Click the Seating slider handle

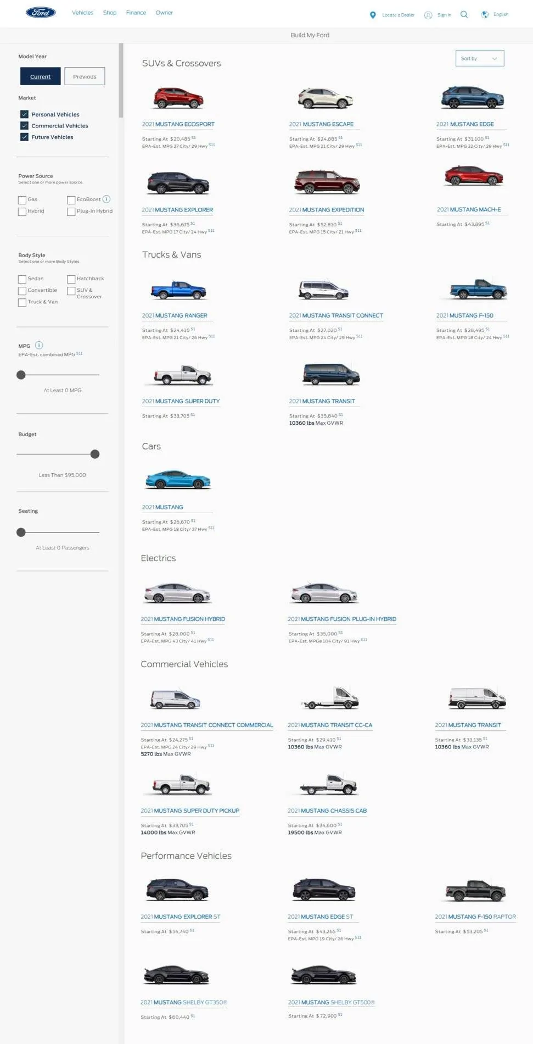(21, 532)
